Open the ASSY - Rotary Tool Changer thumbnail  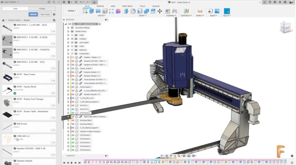tap(7, 102)
